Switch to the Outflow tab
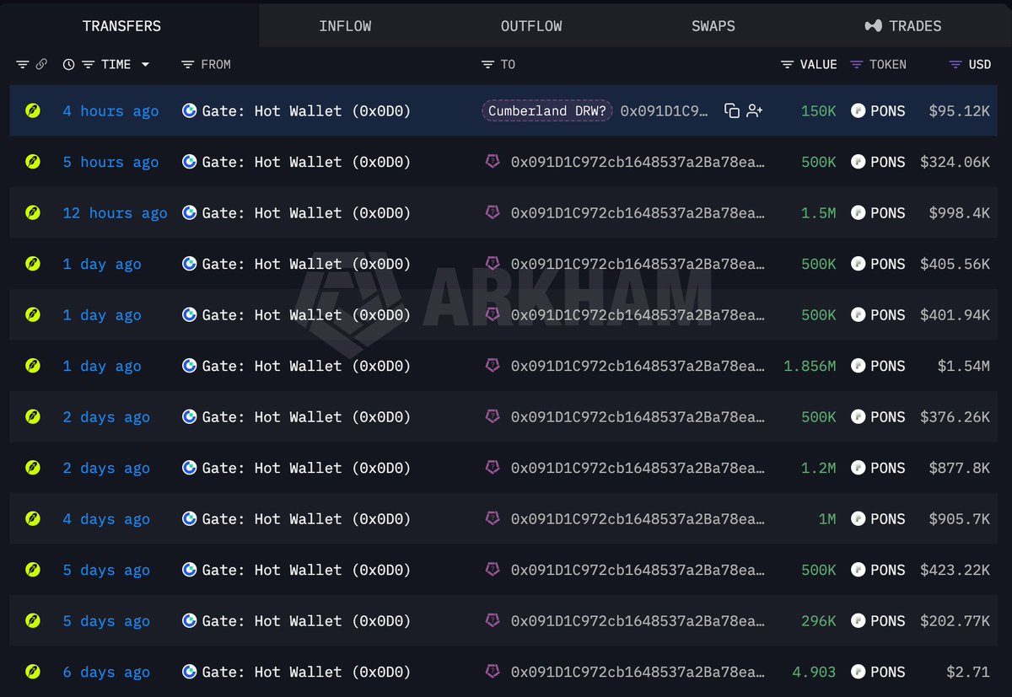The height and width of the screenshot is (697, 1012). click(x=531, y=26)
